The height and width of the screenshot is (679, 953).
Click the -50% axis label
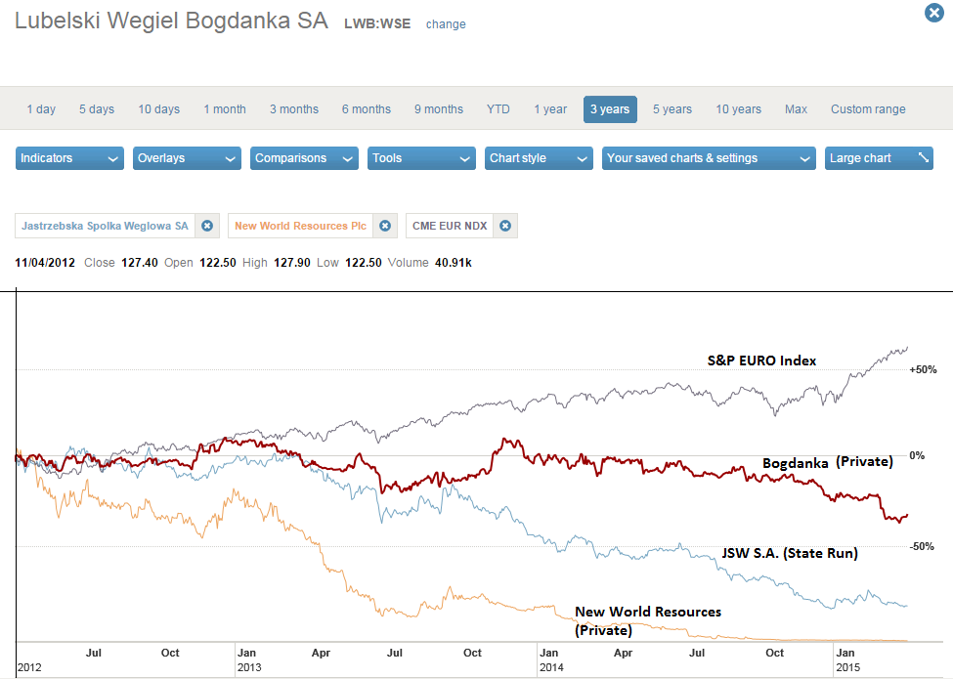coord(922,546)
